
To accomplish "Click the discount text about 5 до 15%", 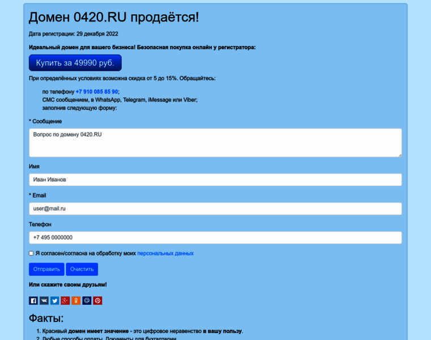I will point(122,78).
